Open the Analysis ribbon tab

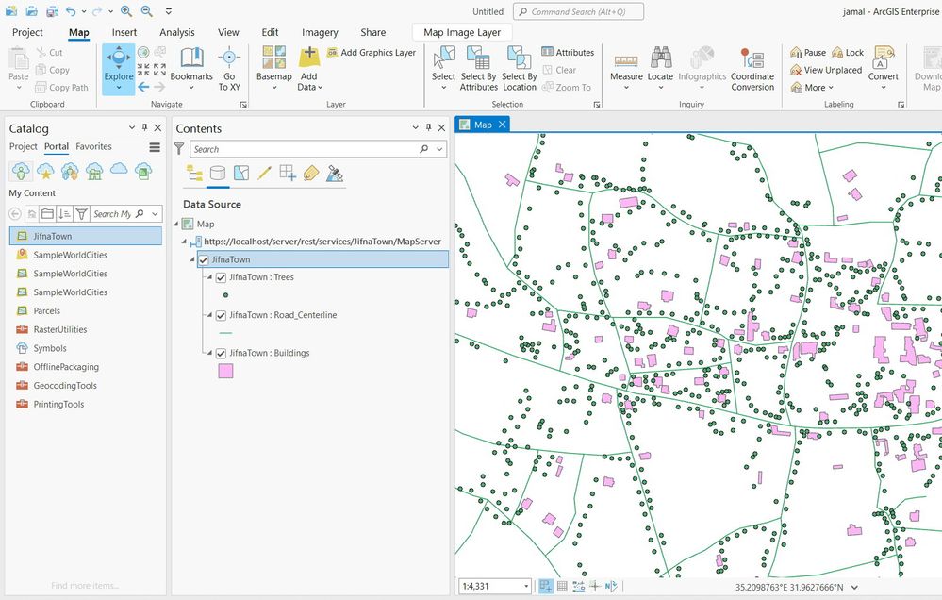pyautogui.click(x=177, y=32)
